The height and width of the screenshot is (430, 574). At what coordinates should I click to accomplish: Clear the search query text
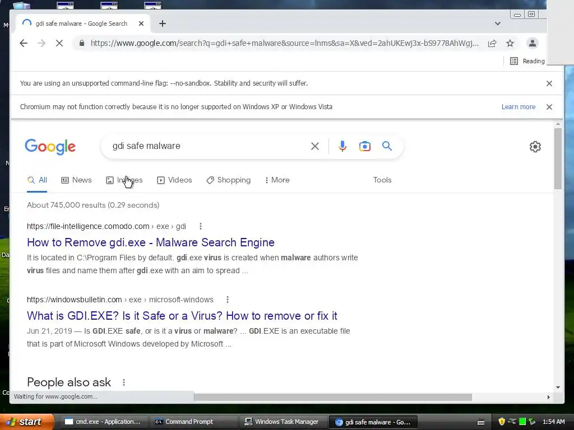pyautogui.click(x=315, y=146)
